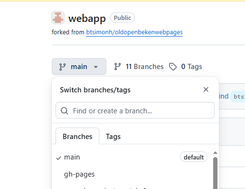Viewport: 245px width, 189px height.
Task: Click the Public visibility badge
Action: pos(122,18)
